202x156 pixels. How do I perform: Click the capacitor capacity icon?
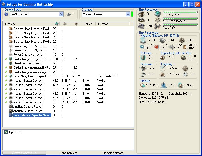[163, 58]
